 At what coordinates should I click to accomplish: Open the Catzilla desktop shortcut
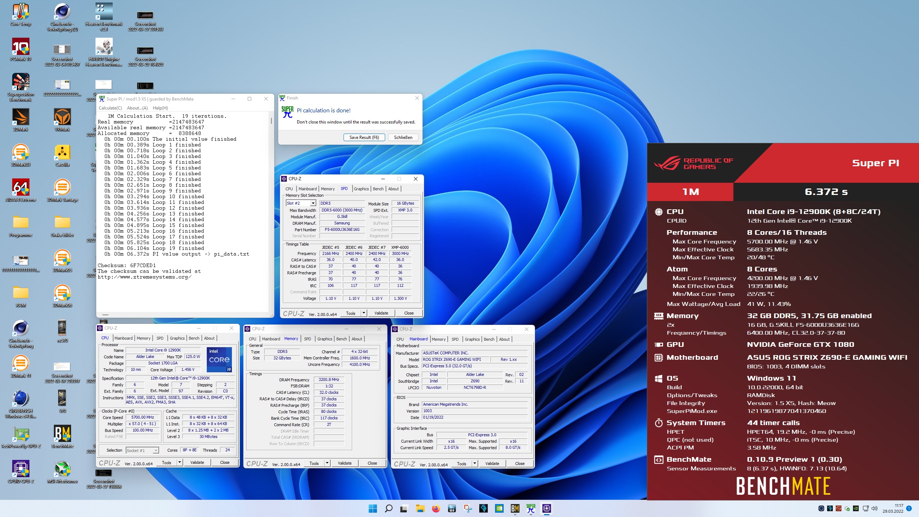(62, 155)
